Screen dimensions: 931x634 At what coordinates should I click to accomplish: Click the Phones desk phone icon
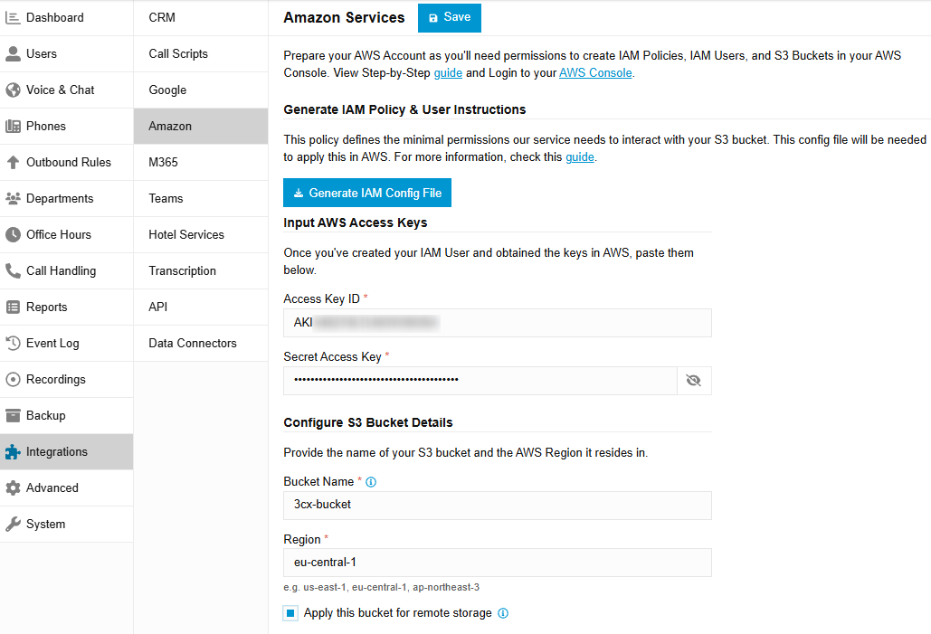pos(13,127)
